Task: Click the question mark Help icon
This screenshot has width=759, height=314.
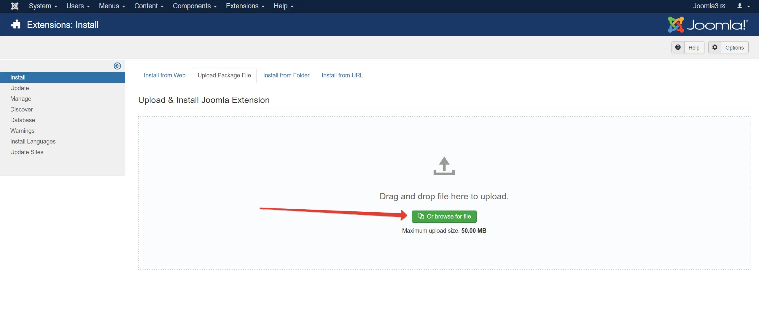Action: point(678,47)
